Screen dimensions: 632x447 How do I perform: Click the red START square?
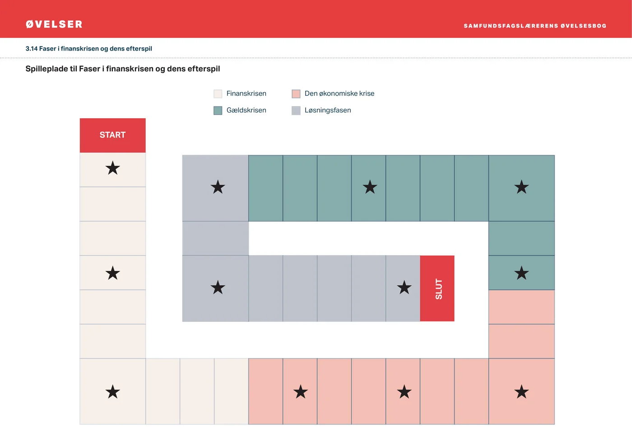point(112,135)
